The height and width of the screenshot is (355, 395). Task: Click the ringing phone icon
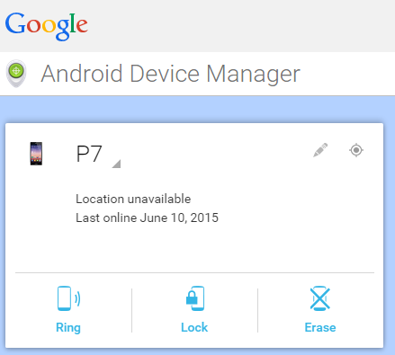click(x=68, y=298)
